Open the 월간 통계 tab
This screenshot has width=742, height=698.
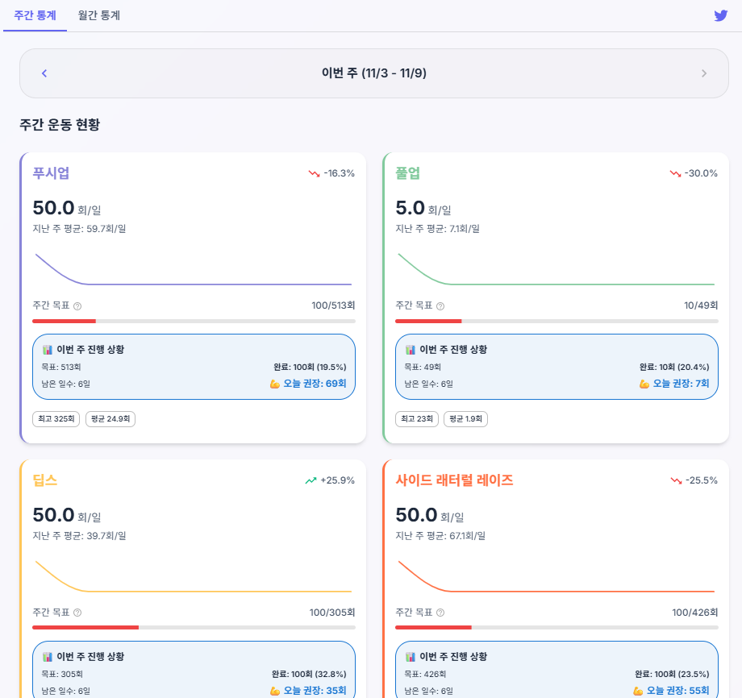point(99,15)
